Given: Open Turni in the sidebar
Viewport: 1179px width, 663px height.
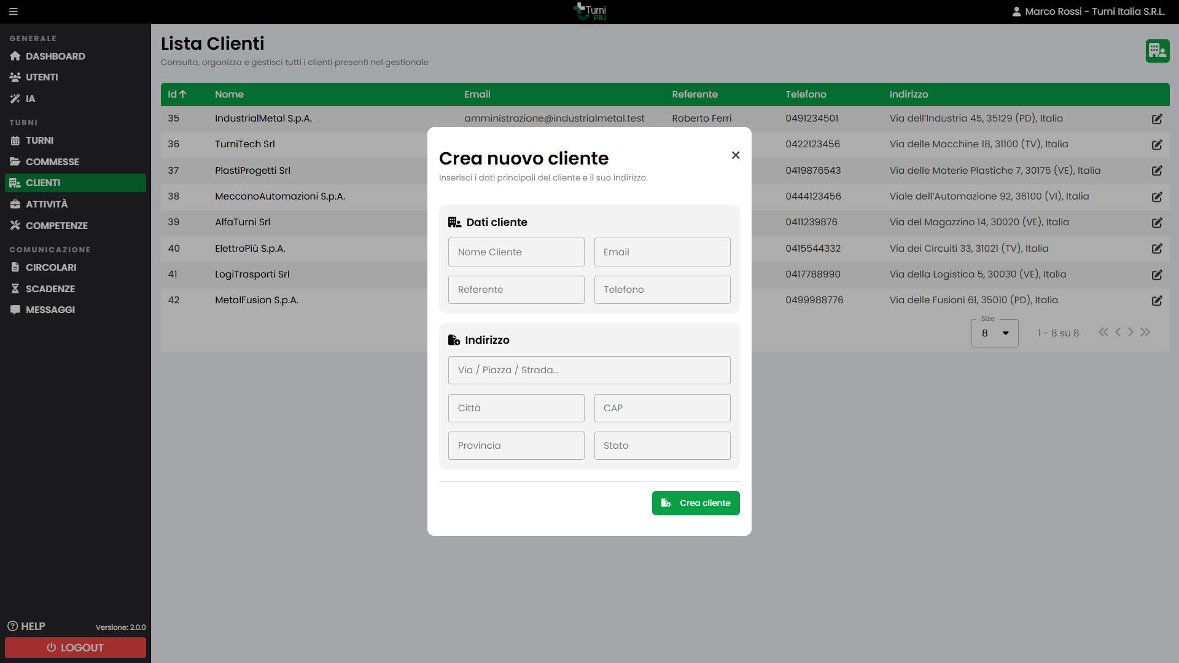Looking at the screenshot, I should click(76, 141).
